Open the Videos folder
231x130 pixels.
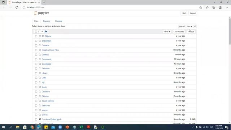point(45,115)
